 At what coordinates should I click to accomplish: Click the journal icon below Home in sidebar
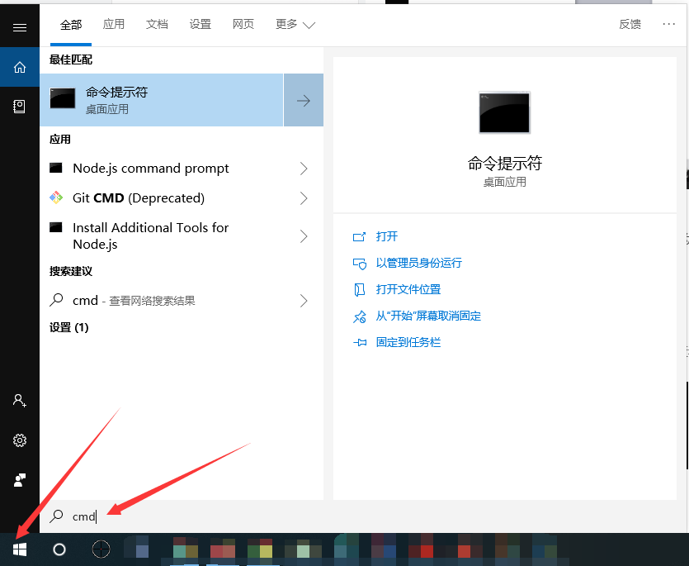point(19,107)
